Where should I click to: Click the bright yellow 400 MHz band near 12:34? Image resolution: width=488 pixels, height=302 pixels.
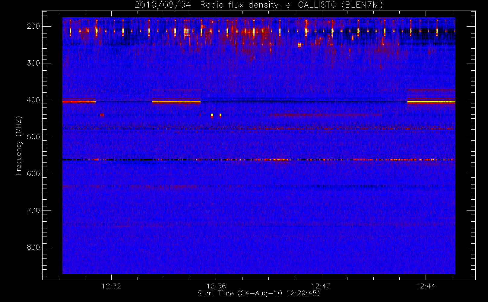[x=176, y=102]
